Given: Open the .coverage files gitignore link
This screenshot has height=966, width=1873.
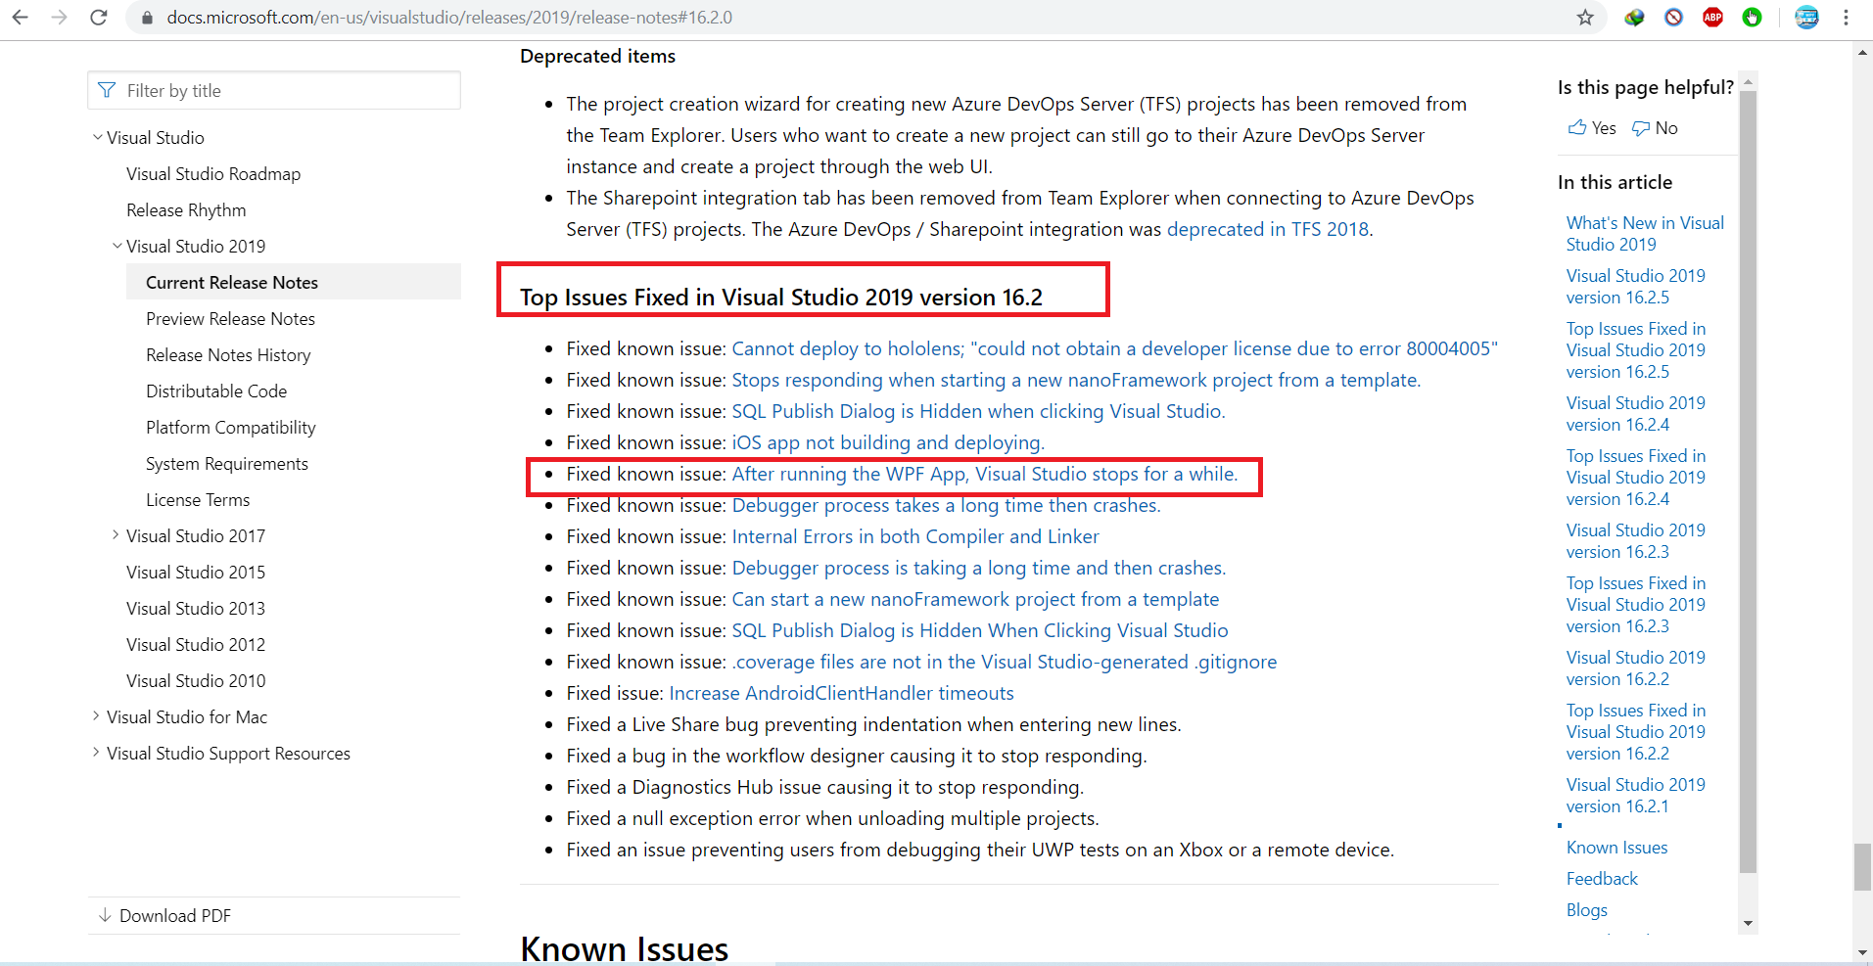Looking at the screenshot, I should tap(1004, 662).
